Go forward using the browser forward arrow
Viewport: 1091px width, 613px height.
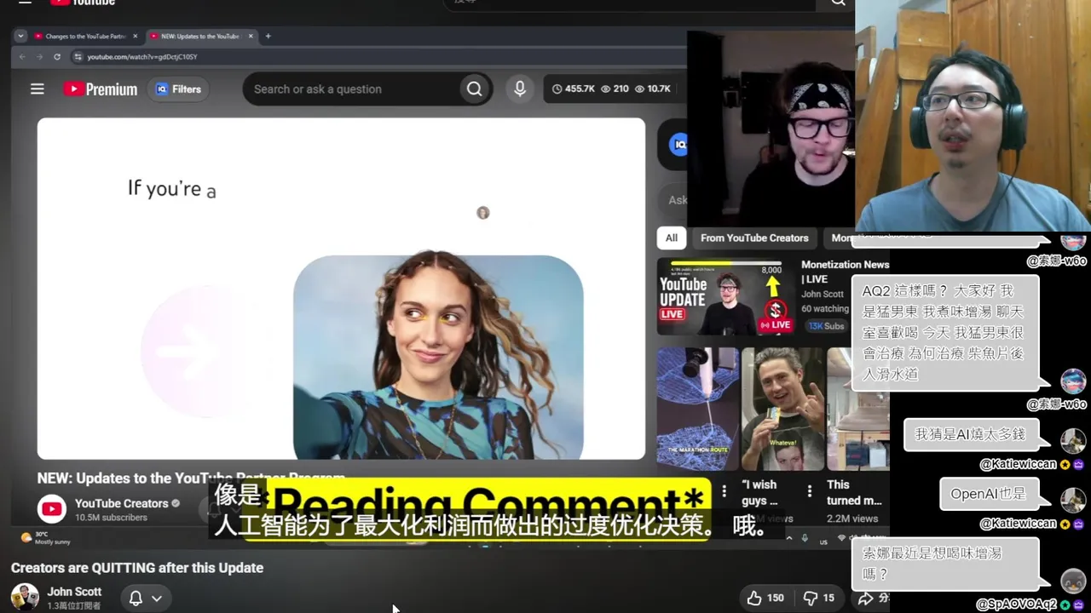(39, 57)
